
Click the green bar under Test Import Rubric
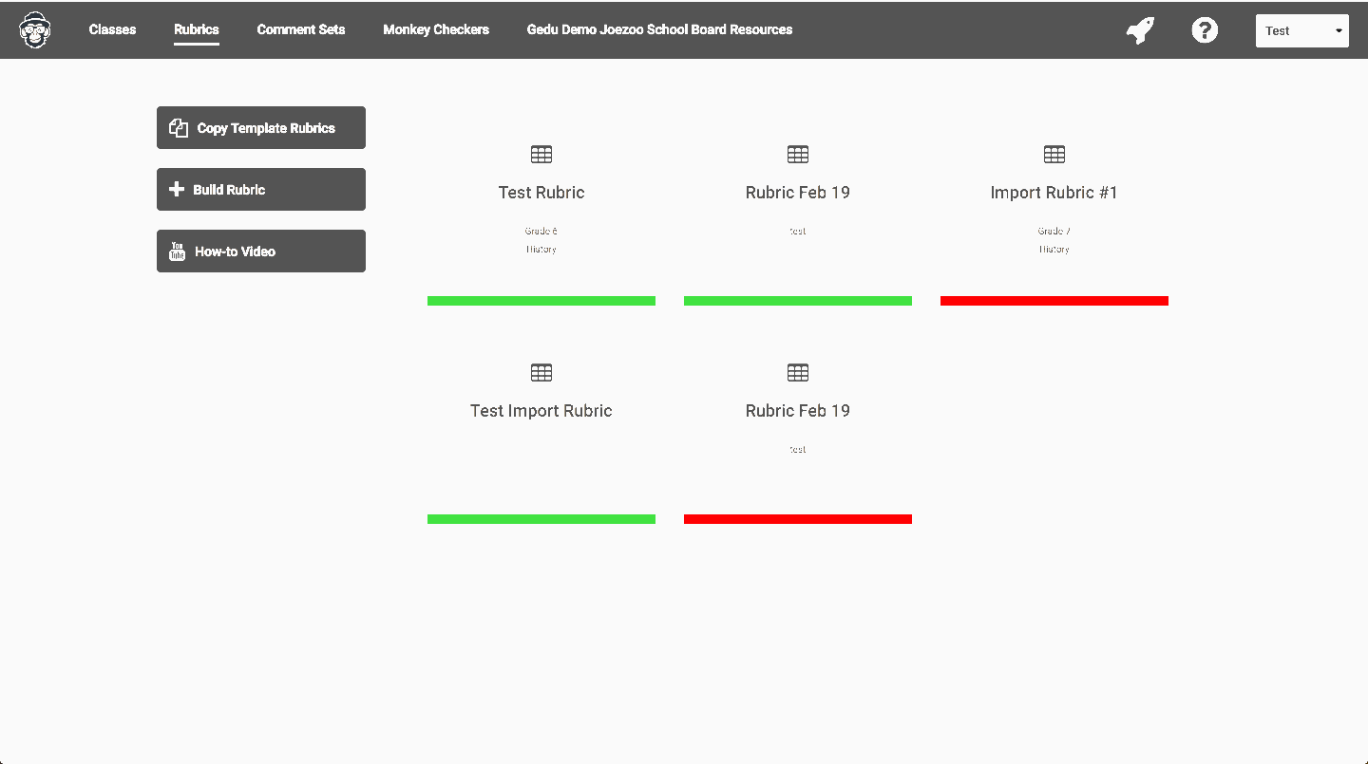(x=541, y=519)
